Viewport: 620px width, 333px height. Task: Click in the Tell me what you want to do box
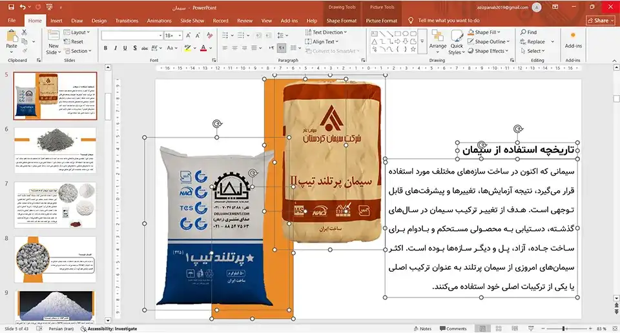449,21
